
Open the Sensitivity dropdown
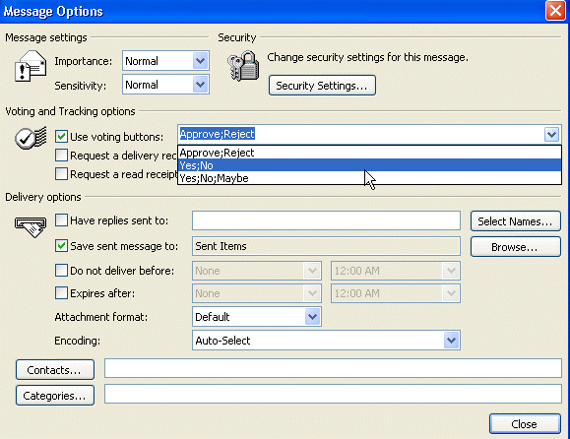(200, 85)
